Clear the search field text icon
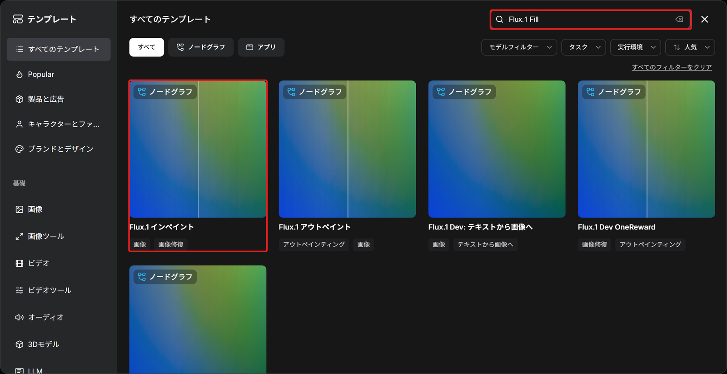This screenshot has width=727, height=374. click(x=679, y=19)
